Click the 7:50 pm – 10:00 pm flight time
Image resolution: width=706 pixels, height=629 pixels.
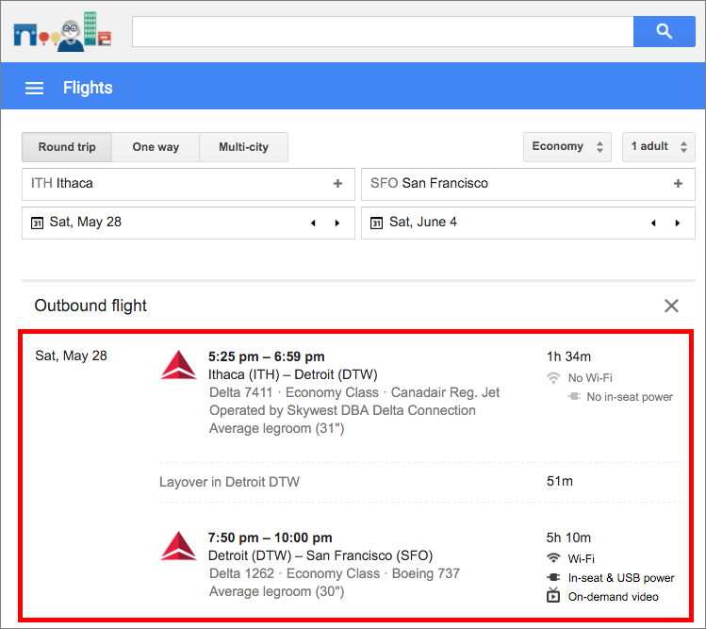[x=270, y=538]
